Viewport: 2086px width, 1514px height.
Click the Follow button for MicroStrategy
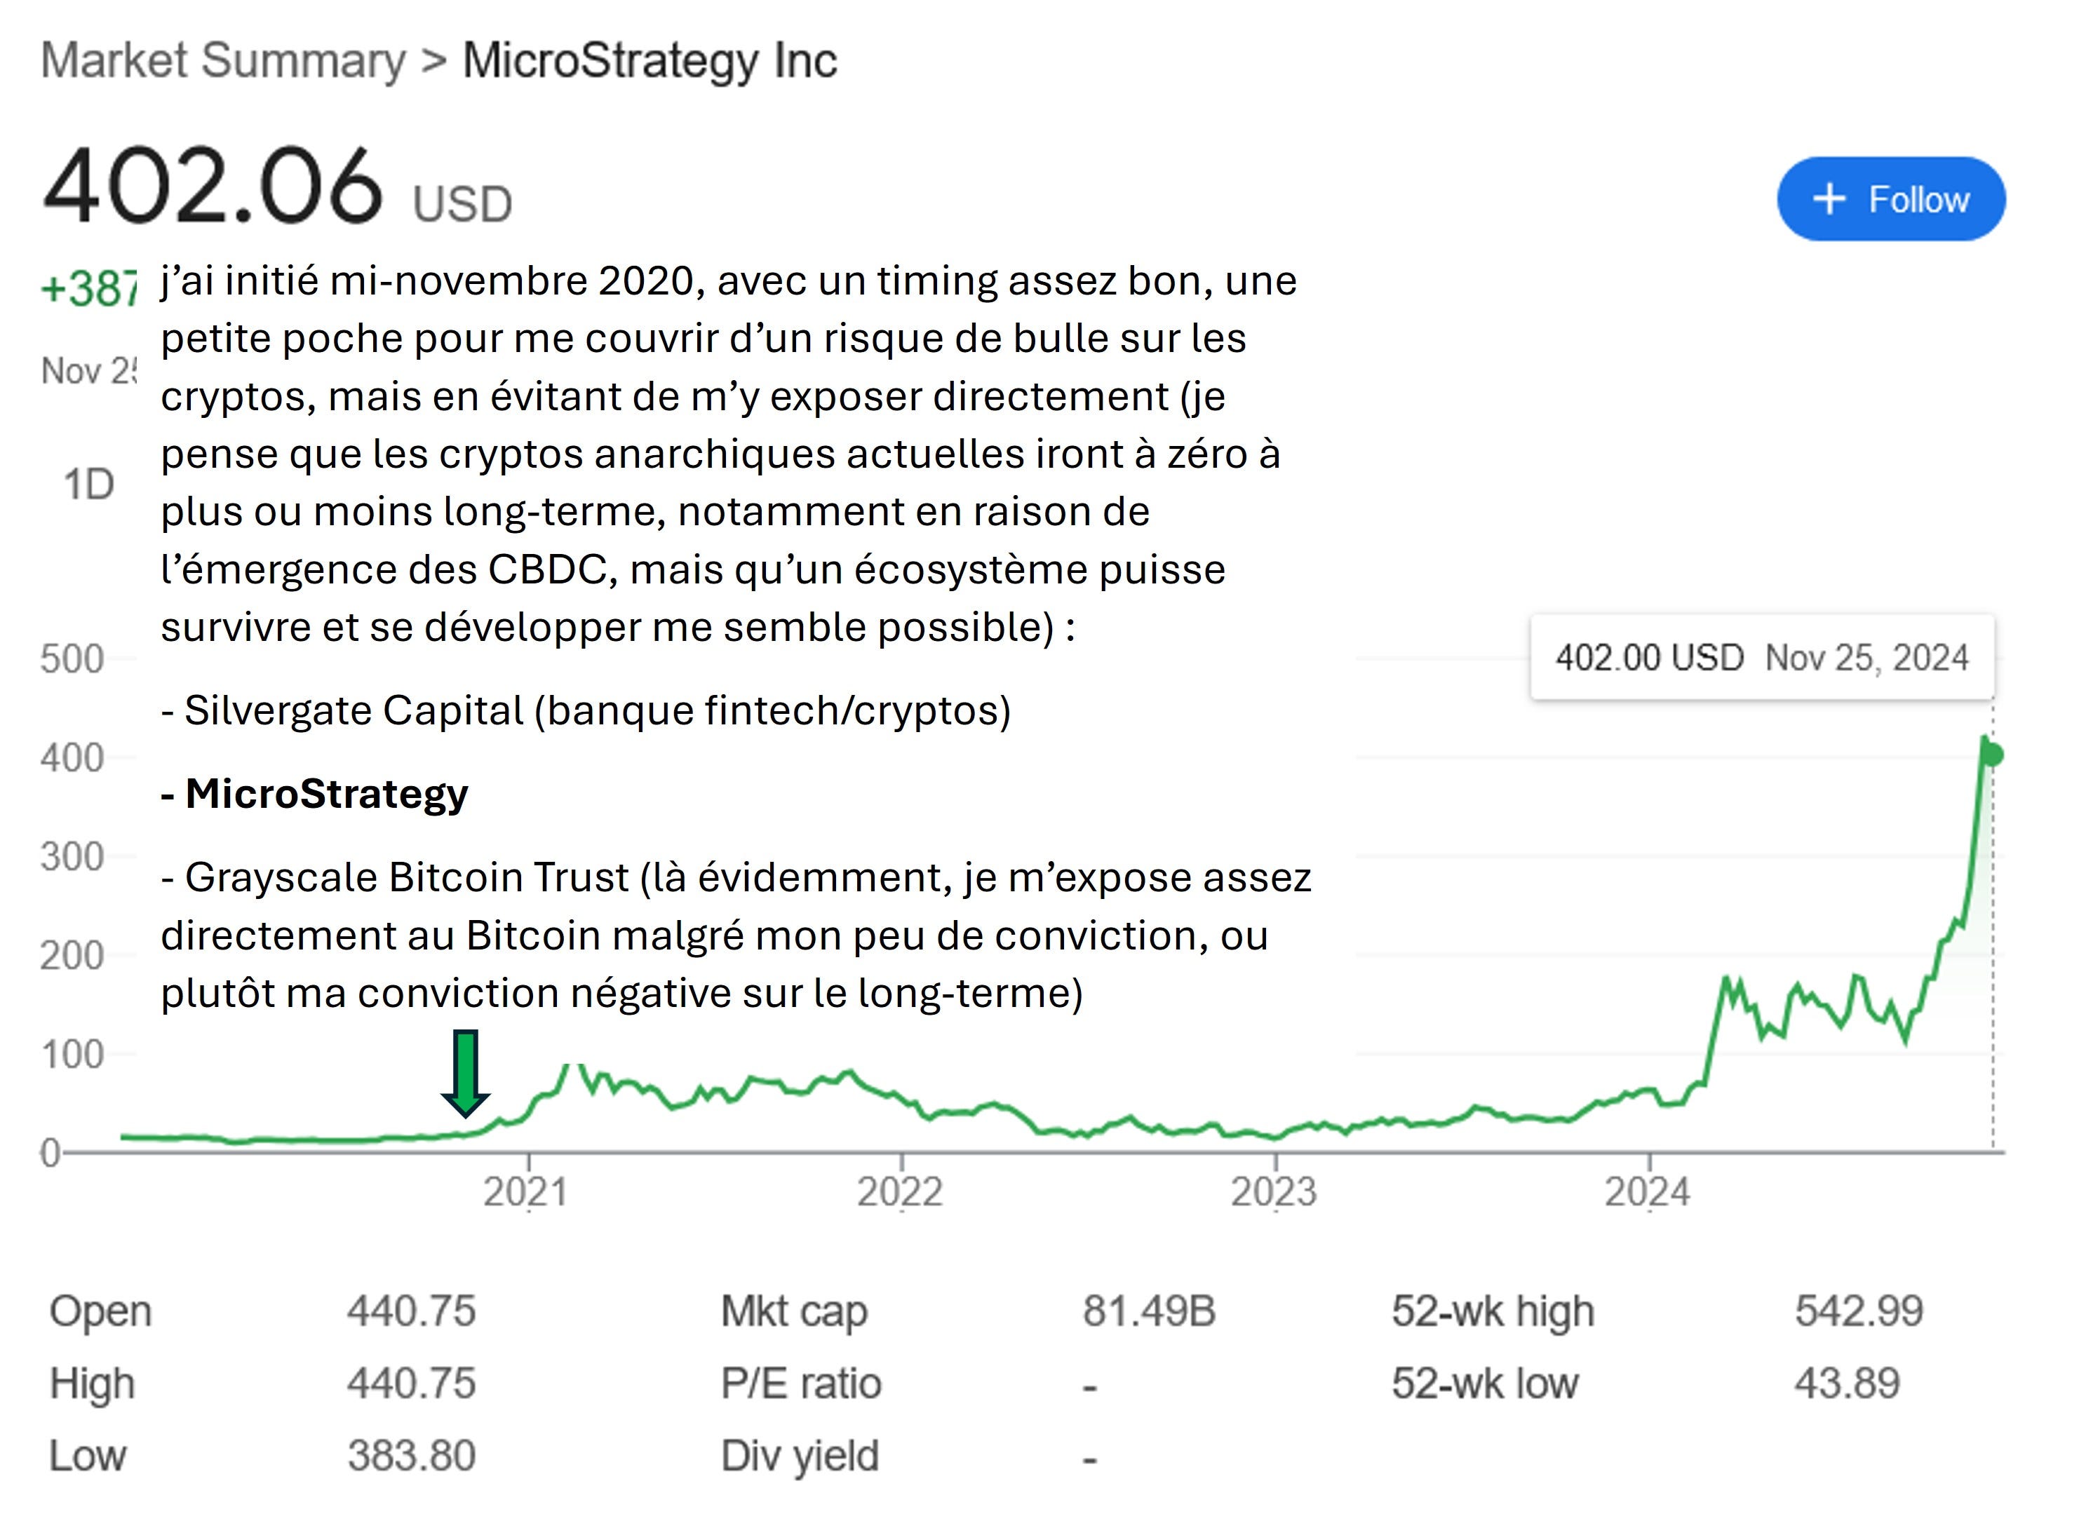tap(1892, 200)
